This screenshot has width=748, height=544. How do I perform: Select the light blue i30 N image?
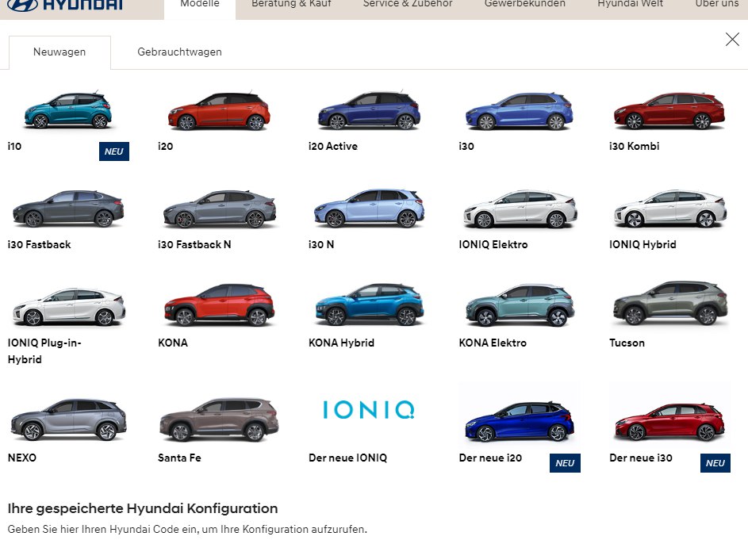pos(369,209)
